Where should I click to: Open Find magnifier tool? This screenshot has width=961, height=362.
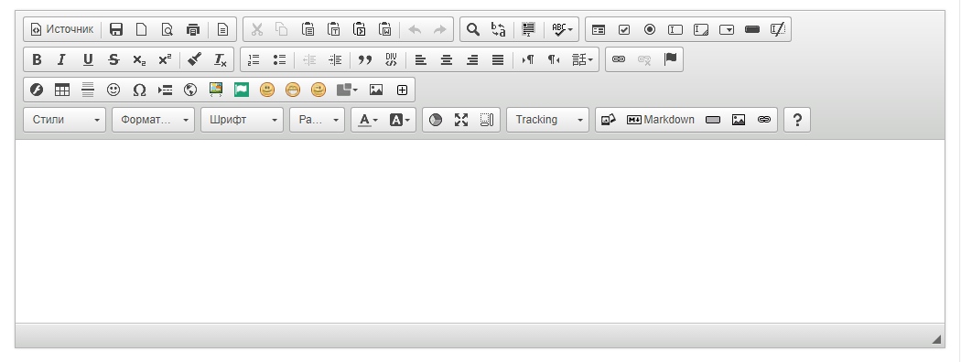click(472, 29)
